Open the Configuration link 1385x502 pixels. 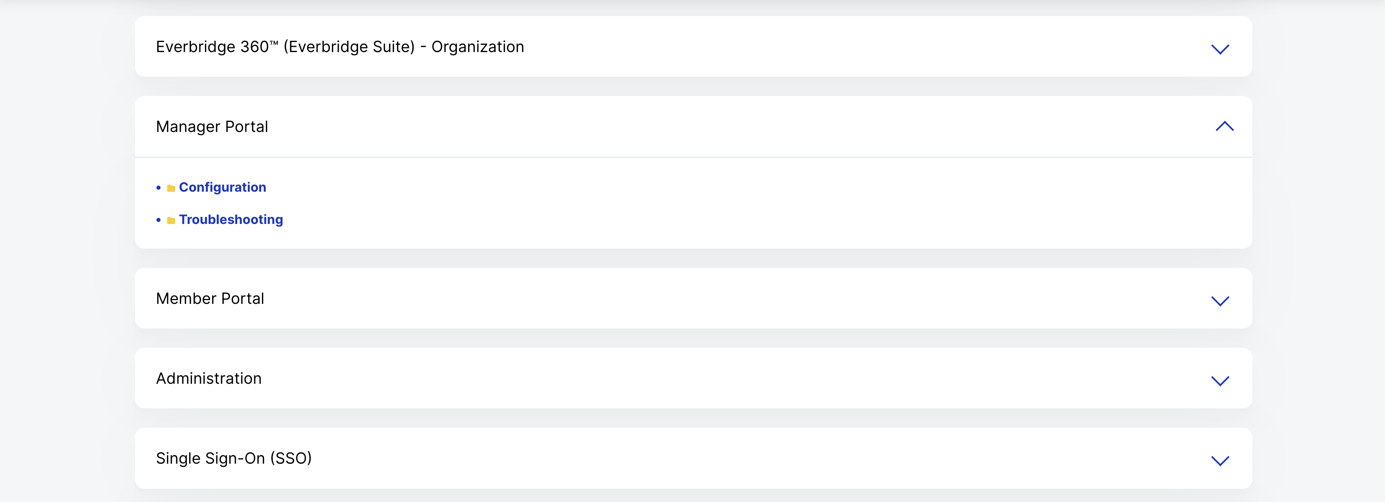223,187
